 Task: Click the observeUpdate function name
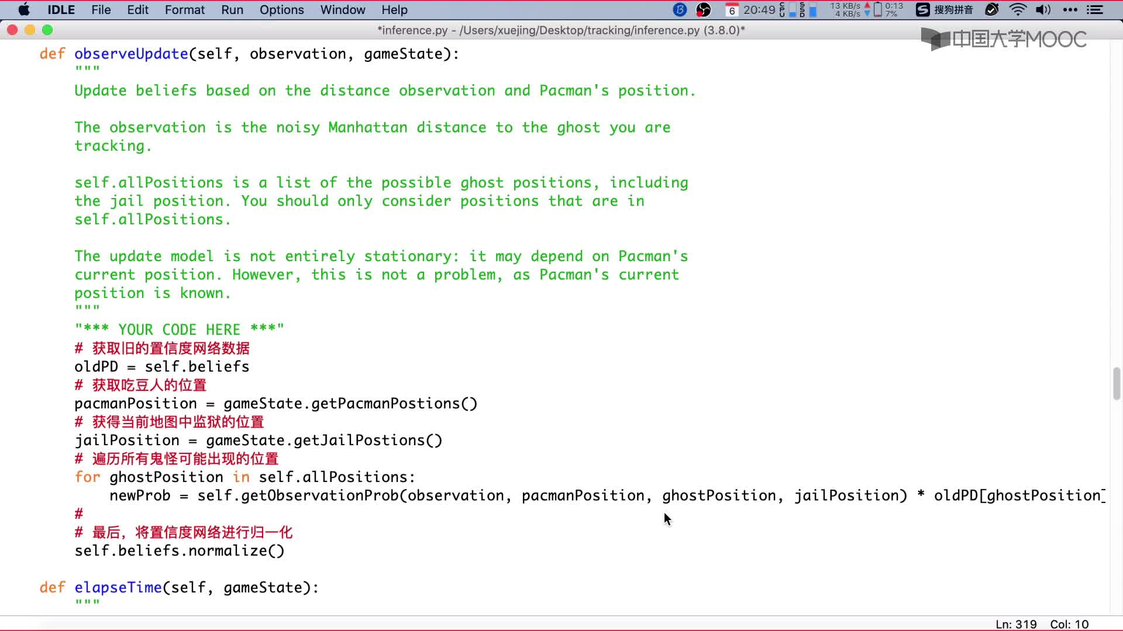pos(131,54)
